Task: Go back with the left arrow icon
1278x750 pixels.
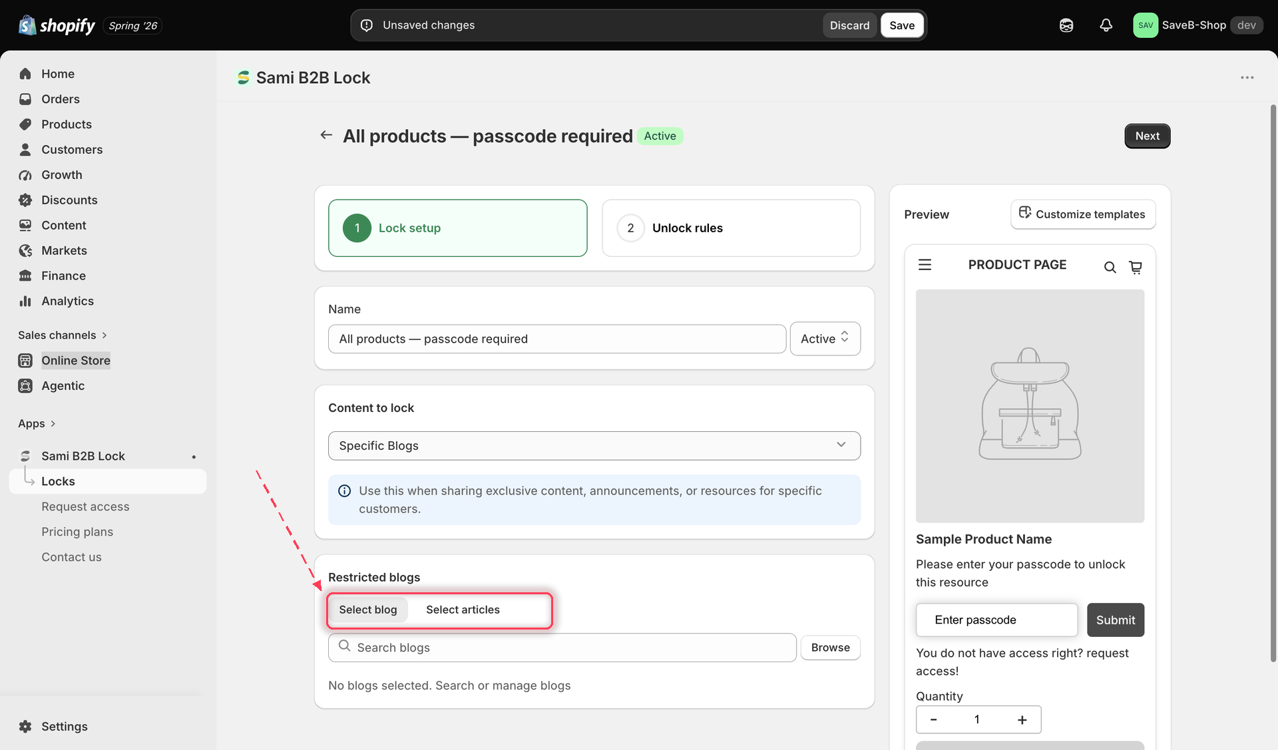Action: 326,135
